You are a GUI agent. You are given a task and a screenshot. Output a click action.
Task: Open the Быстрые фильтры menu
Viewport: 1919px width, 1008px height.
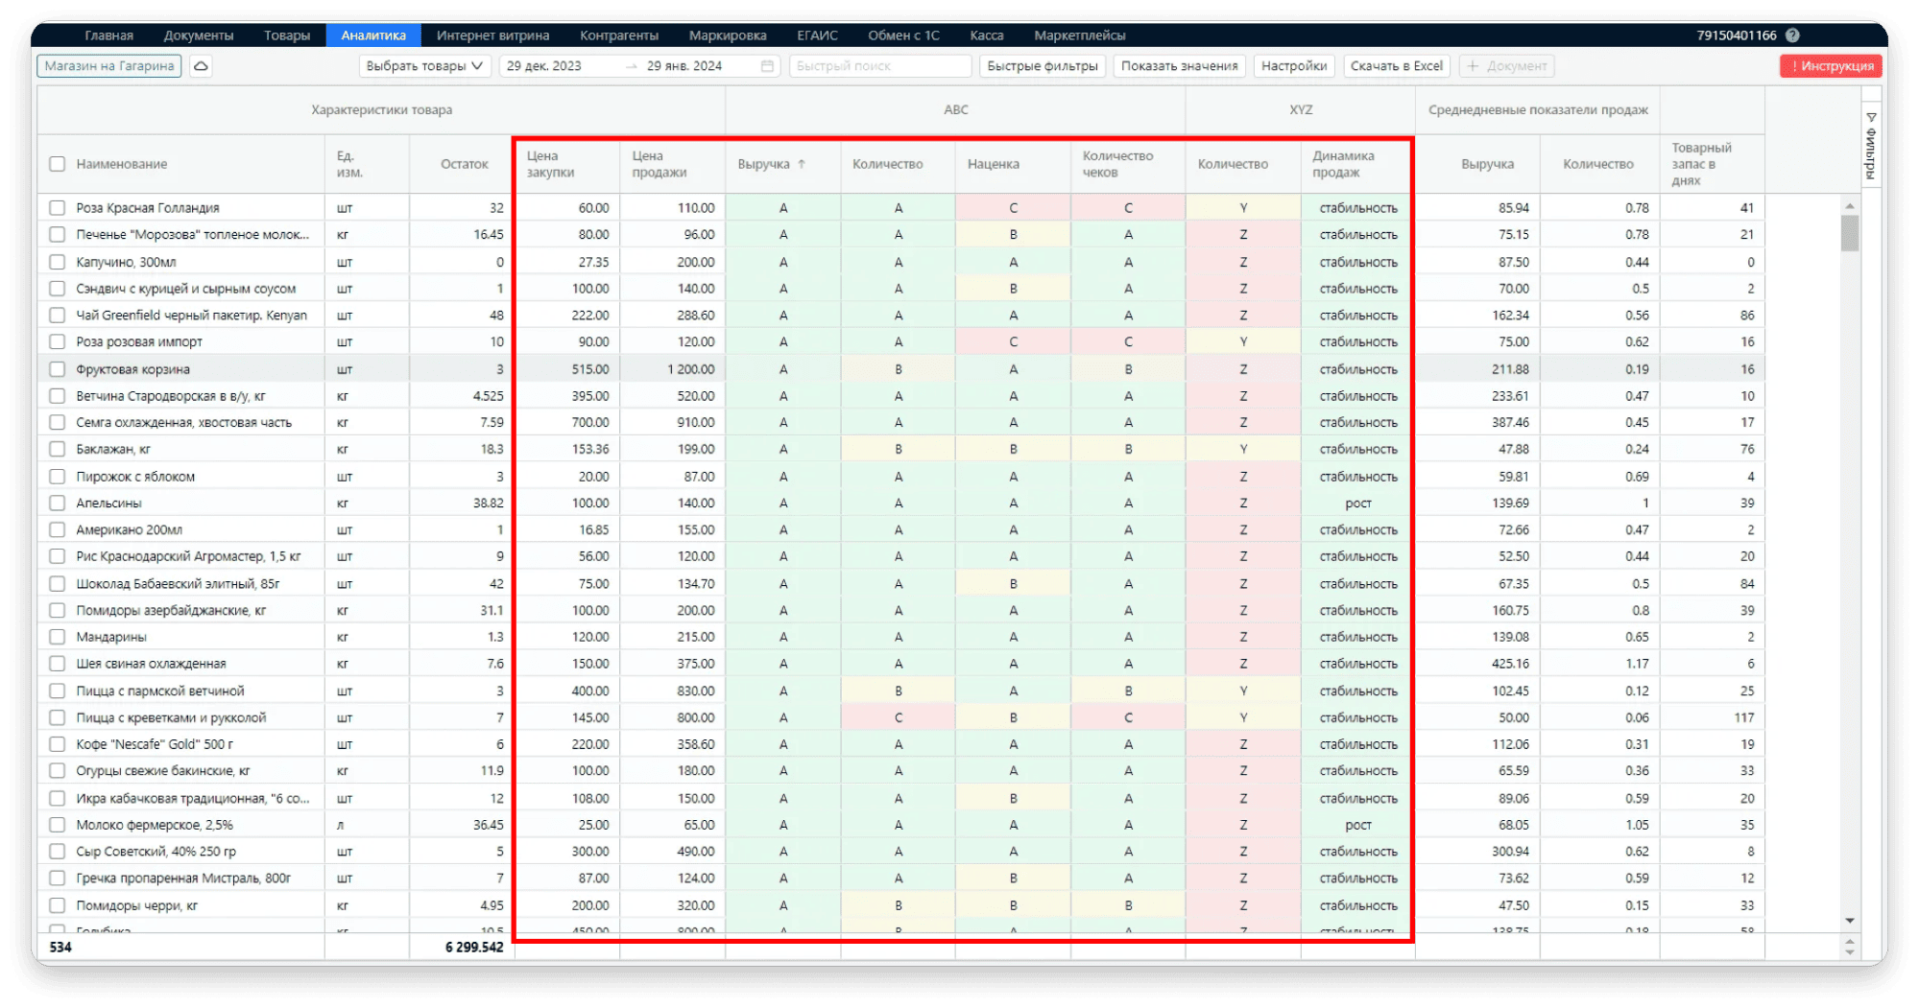coord(1042,66)
